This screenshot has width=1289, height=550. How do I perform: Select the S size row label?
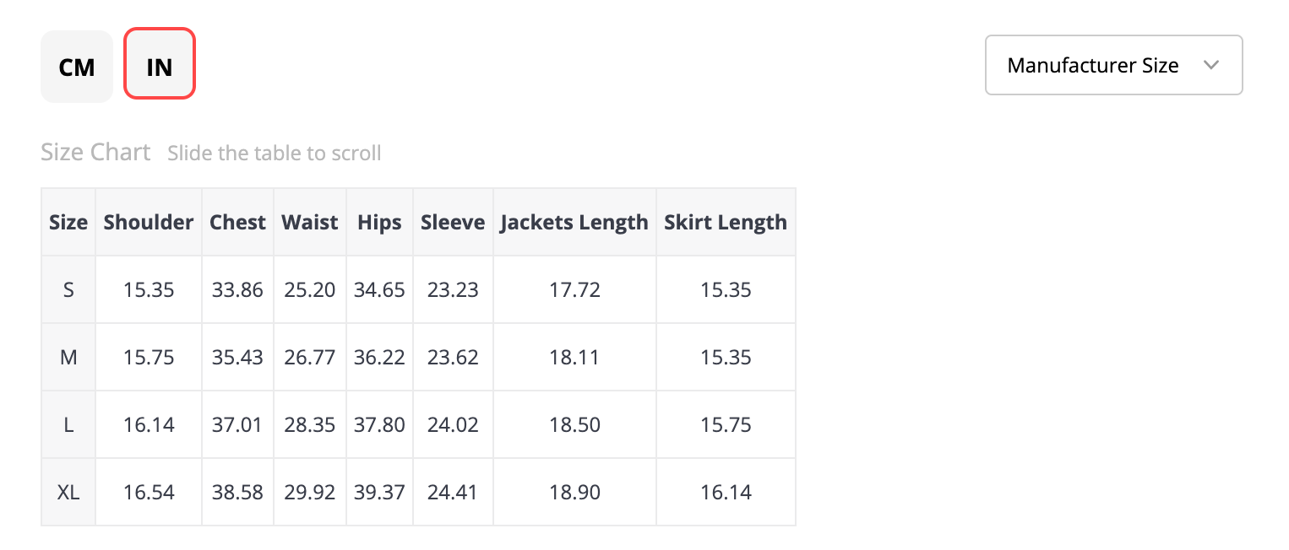68,289
